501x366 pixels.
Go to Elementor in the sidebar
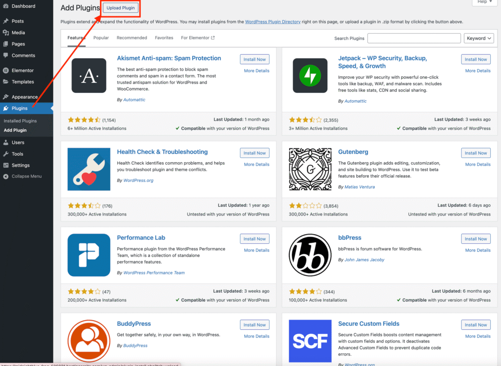click(23, 70)
